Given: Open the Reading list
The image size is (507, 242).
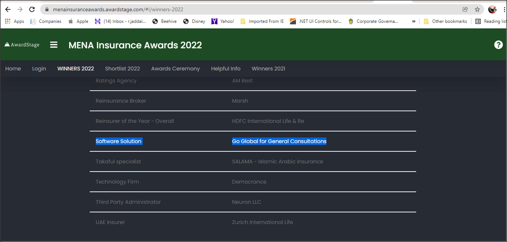Looking at the screenshot, I should [491, 21].
